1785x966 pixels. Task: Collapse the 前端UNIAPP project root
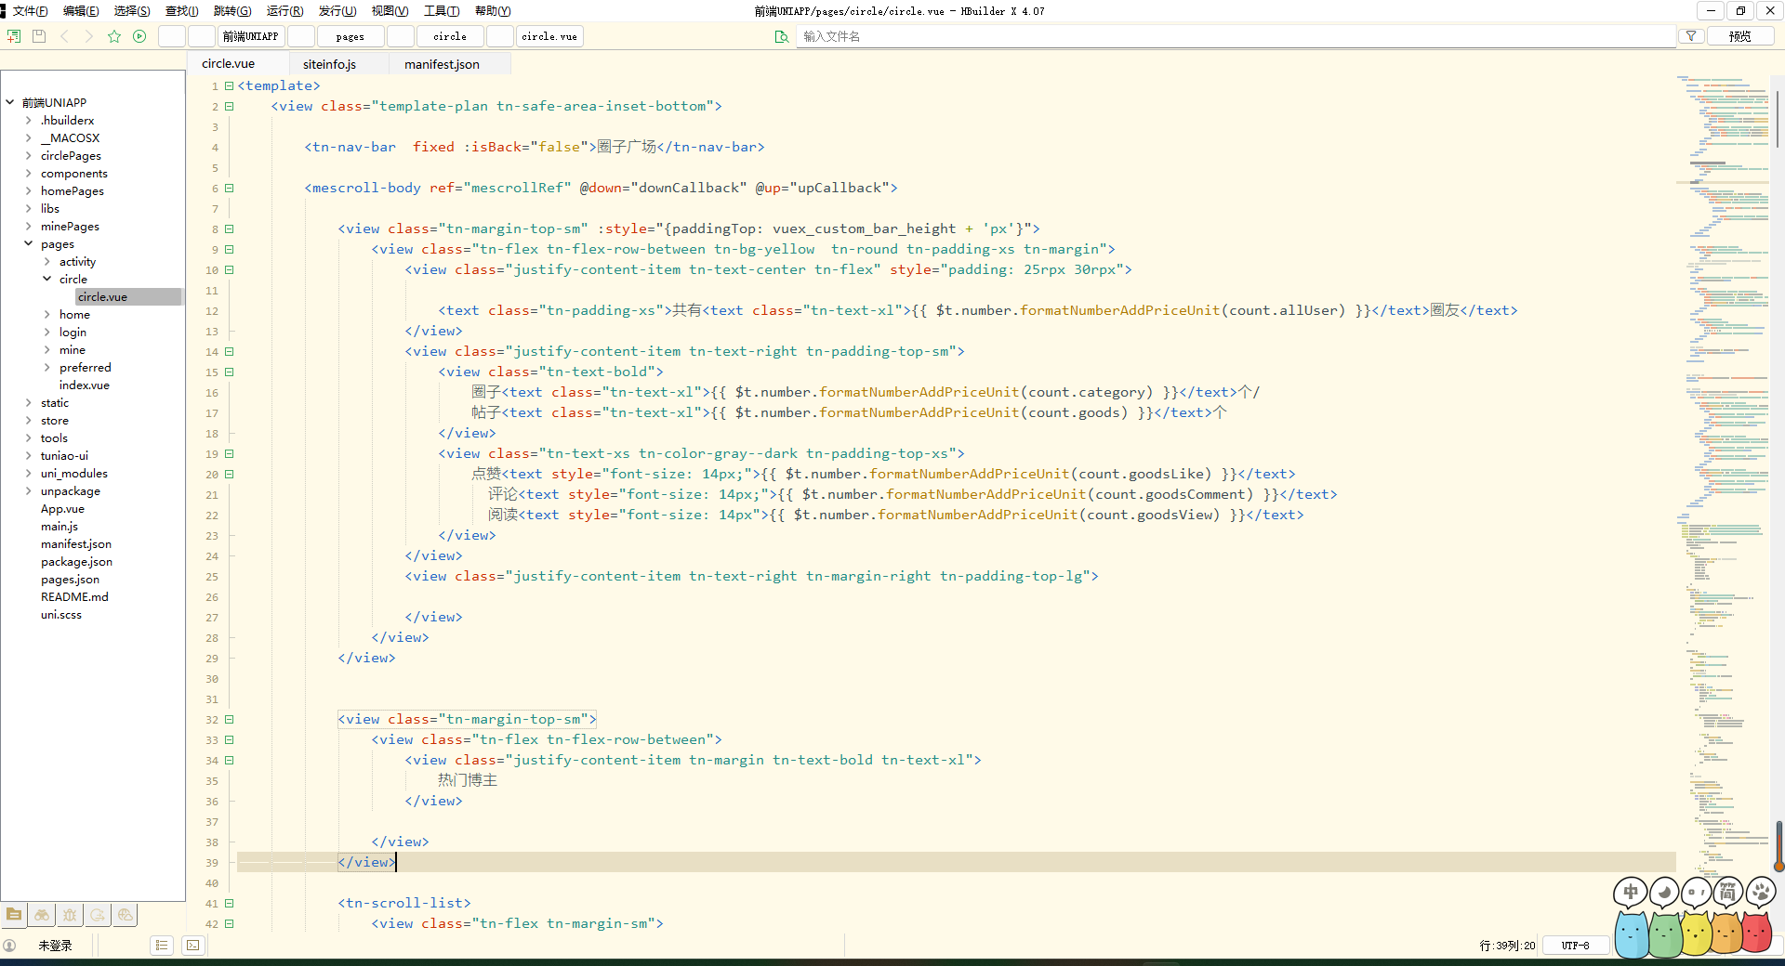point(10,102)
